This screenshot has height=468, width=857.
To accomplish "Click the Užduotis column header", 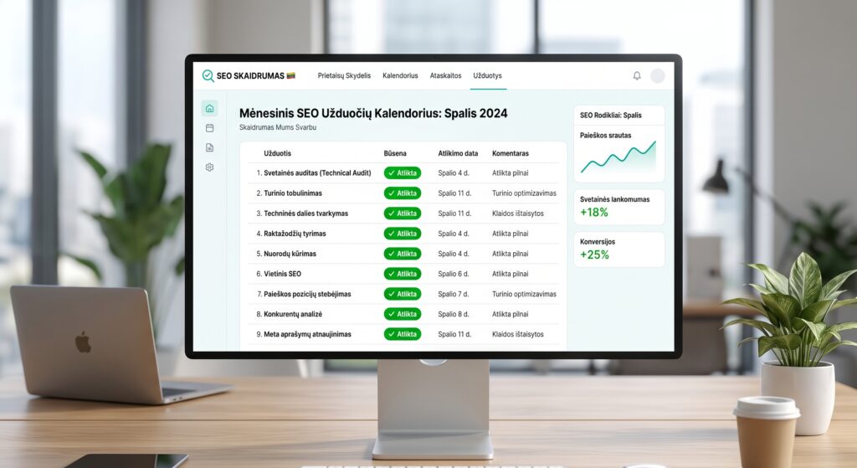I will (x=277, y=154).
